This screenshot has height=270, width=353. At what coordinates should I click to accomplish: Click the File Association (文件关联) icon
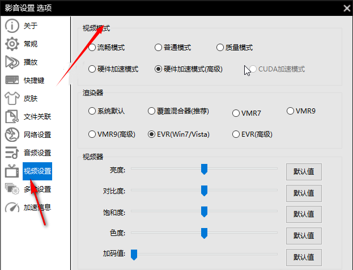(12, 117)
